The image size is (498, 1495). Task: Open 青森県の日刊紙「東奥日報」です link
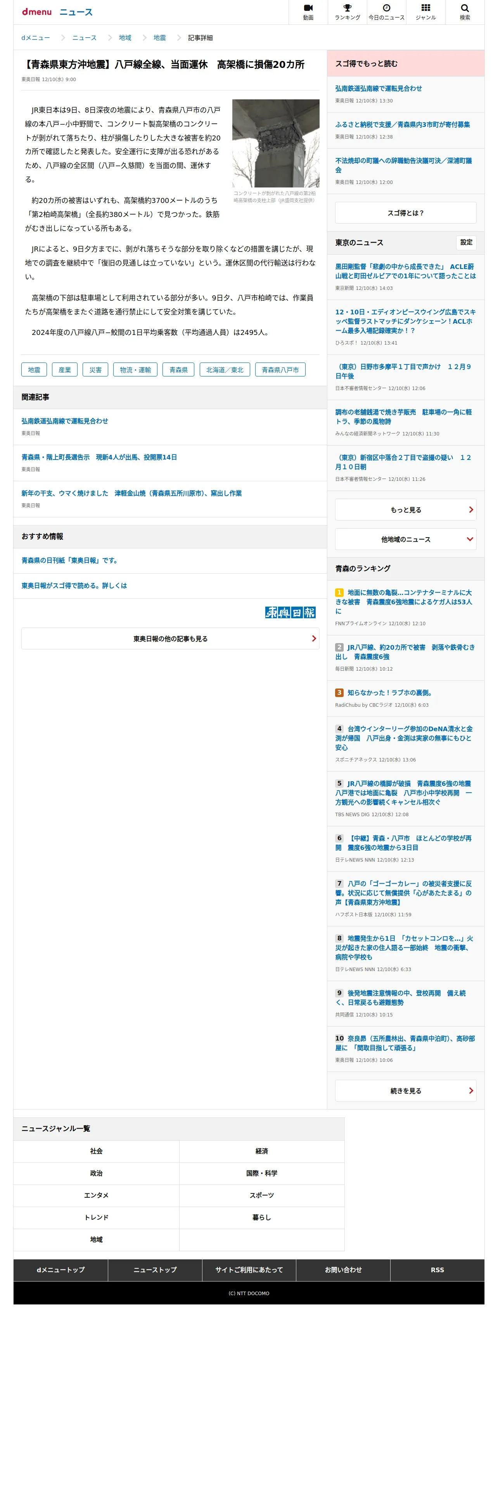pyautogui.click(x=69, y=560)
